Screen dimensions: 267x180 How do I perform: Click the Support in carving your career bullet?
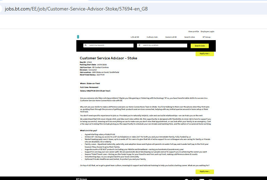(x=146, y=152)
